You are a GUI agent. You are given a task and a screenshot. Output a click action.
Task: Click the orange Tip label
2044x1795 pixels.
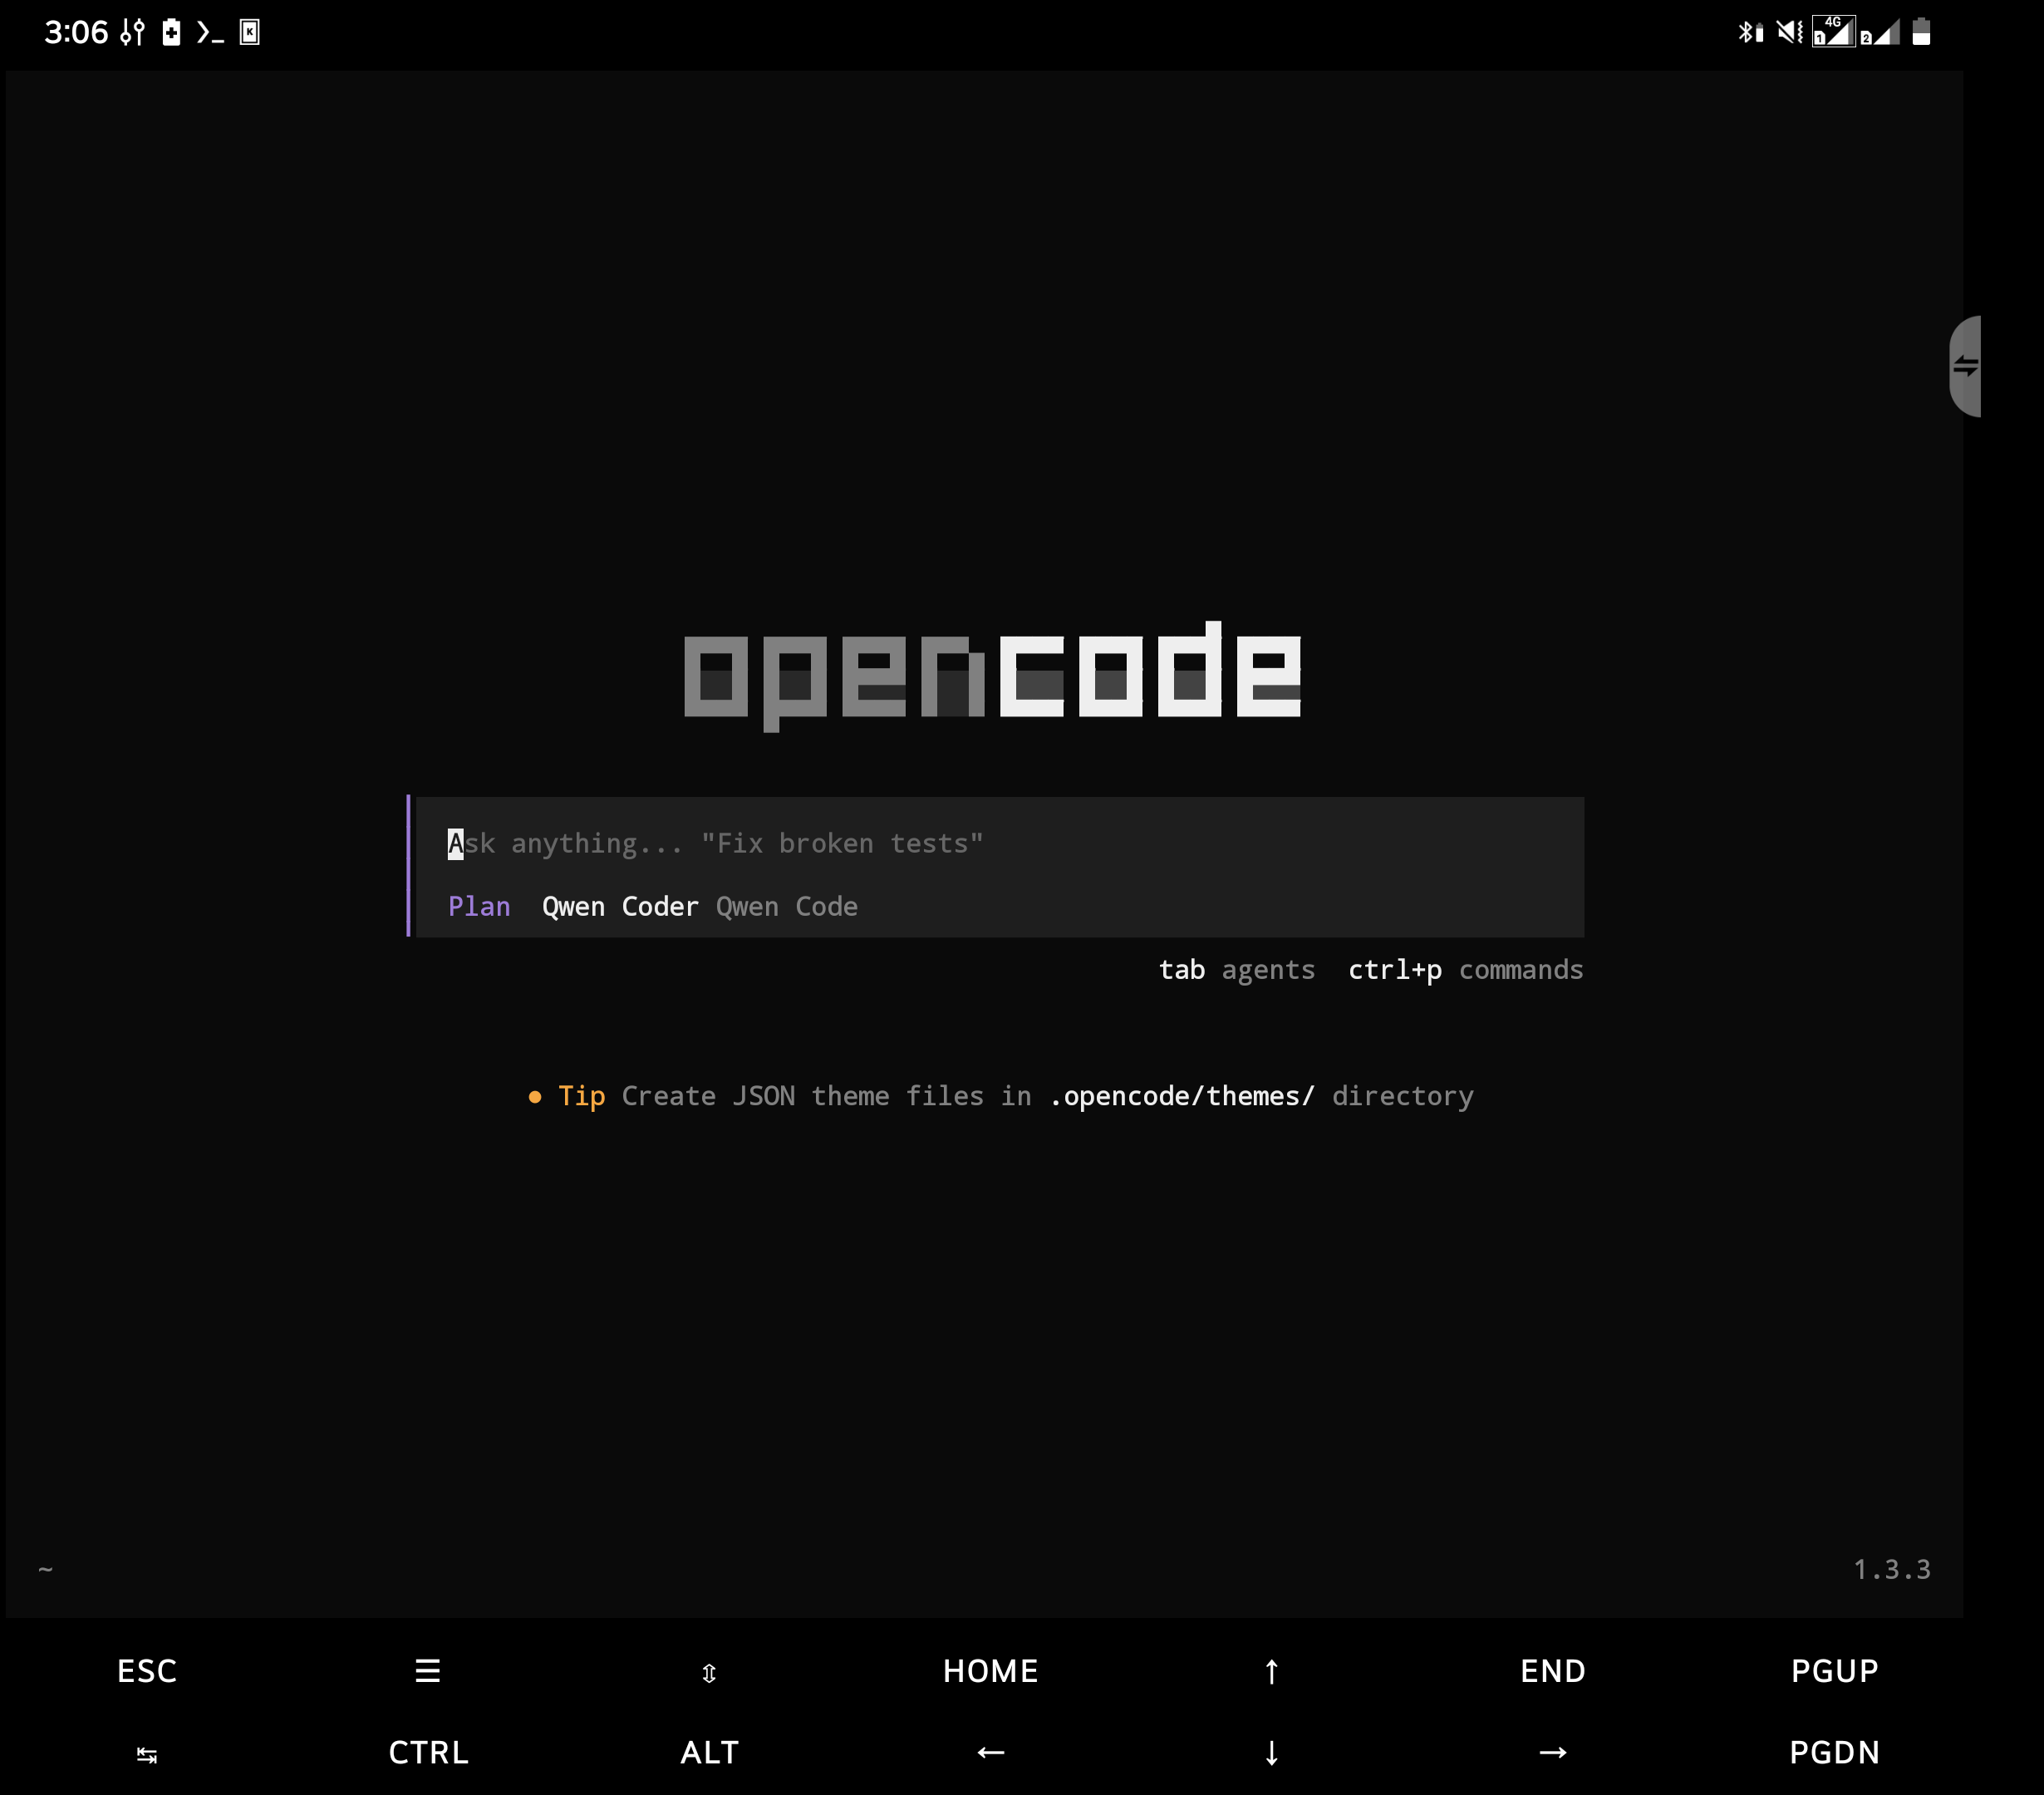[582, 1096]
